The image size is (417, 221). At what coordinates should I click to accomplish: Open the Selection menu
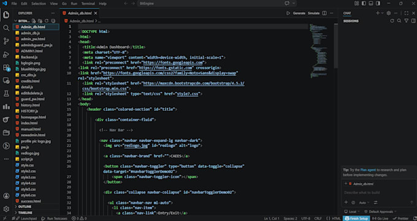39,4
